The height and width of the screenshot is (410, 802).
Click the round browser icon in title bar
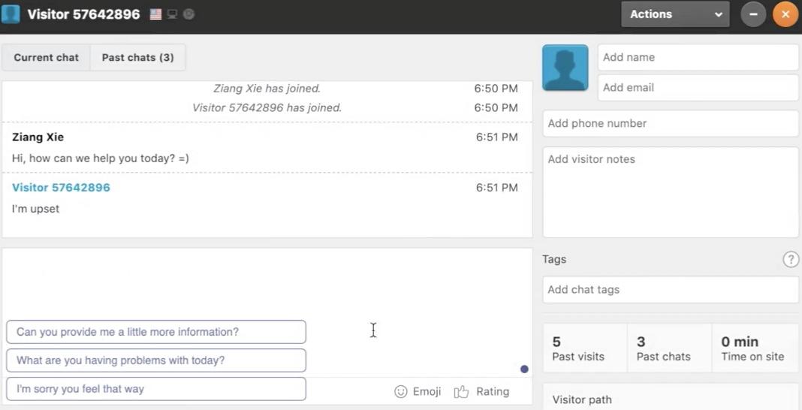pos(188,14)
